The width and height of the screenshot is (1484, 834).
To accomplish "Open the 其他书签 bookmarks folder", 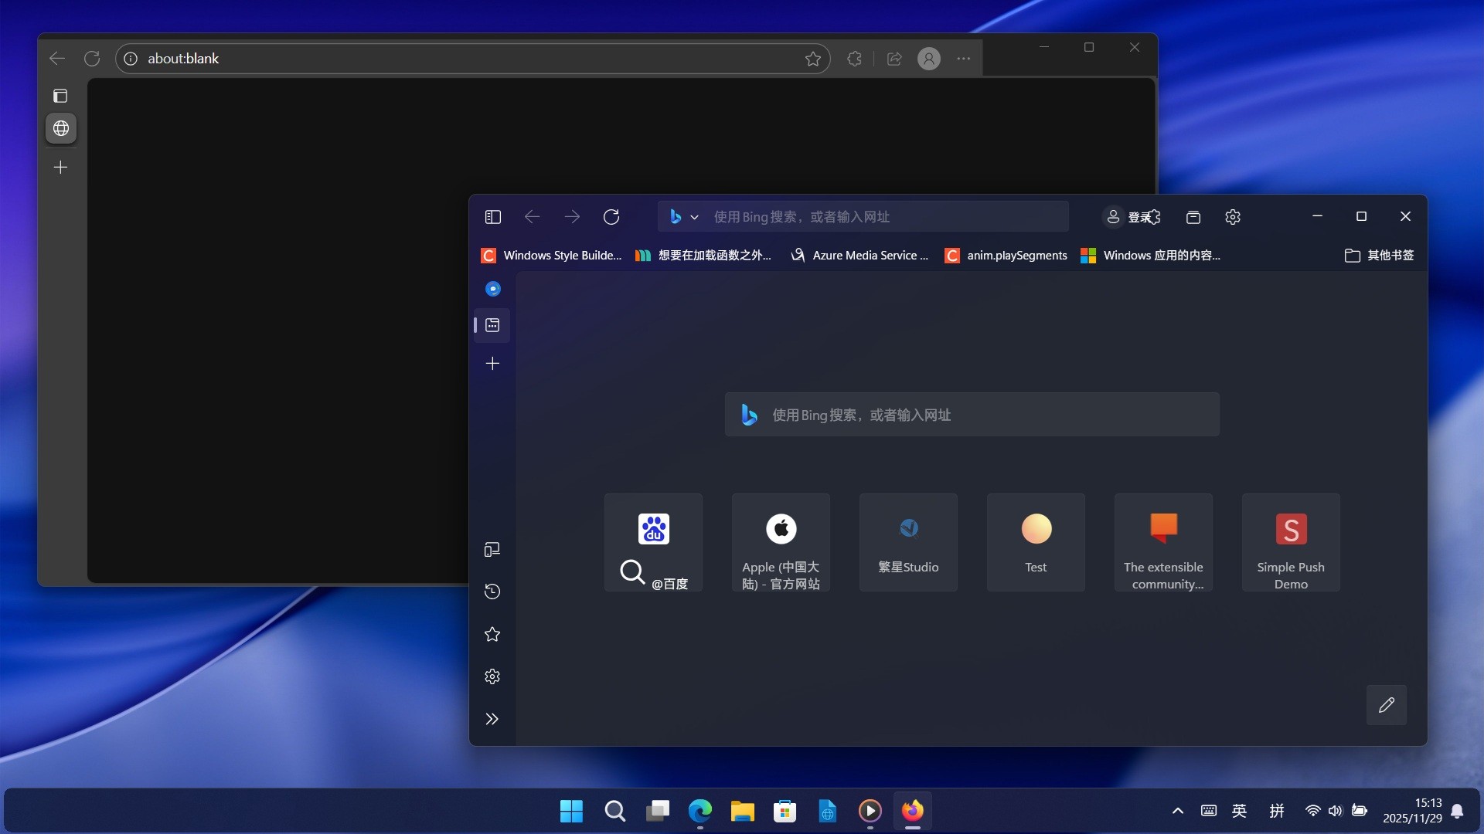I will pyautogui.click(x=1380, y=256).
